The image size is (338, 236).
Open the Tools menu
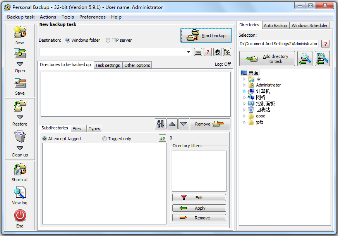pos(68,17)
